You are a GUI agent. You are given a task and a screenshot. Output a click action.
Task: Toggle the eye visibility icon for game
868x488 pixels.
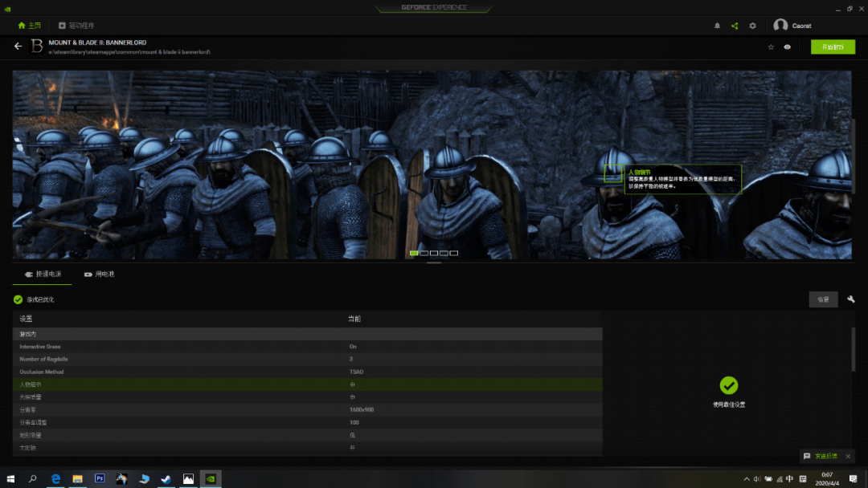point(788,47)
